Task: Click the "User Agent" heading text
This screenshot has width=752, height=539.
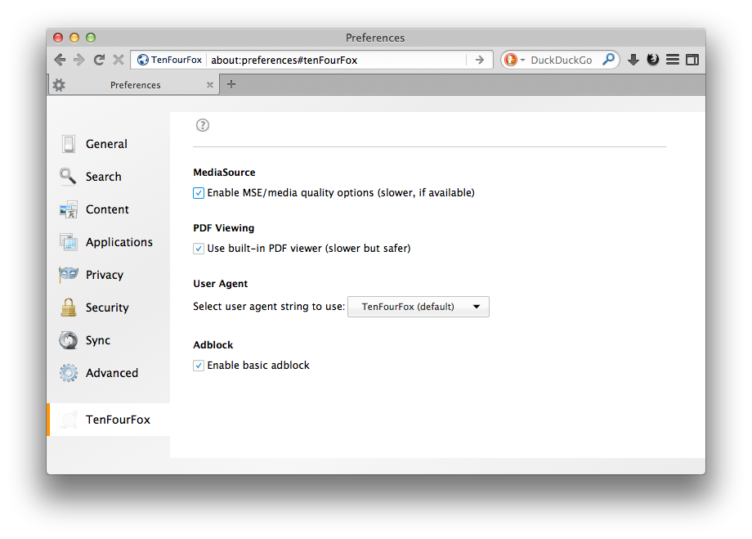Action: tap(220, 284)
